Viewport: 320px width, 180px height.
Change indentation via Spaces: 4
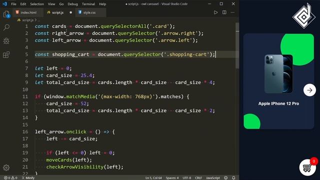point(172,178)
